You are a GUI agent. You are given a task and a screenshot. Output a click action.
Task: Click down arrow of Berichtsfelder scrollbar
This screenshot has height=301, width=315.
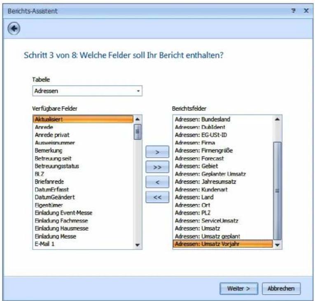tap(278, 245)
